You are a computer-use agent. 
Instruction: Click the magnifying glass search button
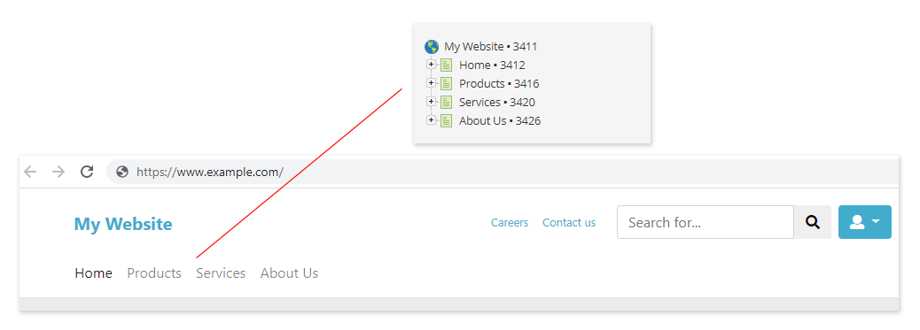pos(813,222)
